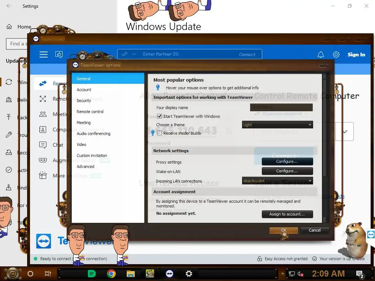Open Incoming LAN connections dropdown

278,181
